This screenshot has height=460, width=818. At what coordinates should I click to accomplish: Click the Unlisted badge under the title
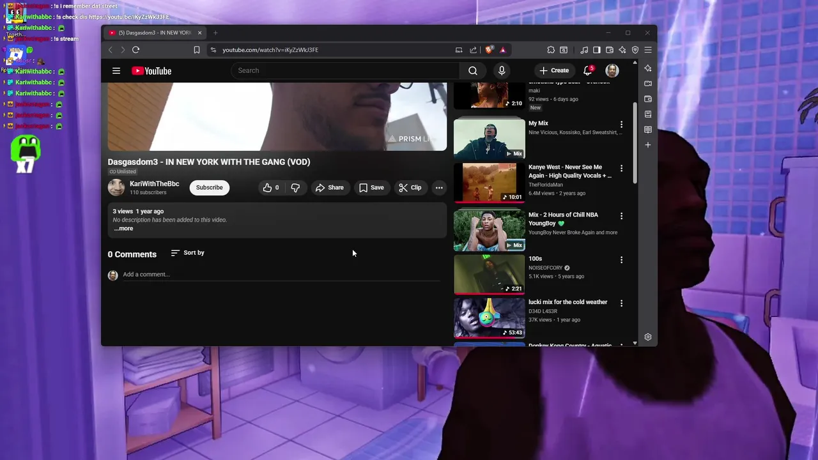pyautogui.click(x=123, y=172)
